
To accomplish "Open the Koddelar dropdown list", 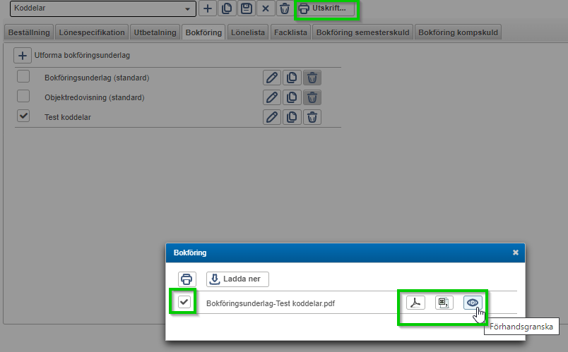I will click(x=103, y=8).
